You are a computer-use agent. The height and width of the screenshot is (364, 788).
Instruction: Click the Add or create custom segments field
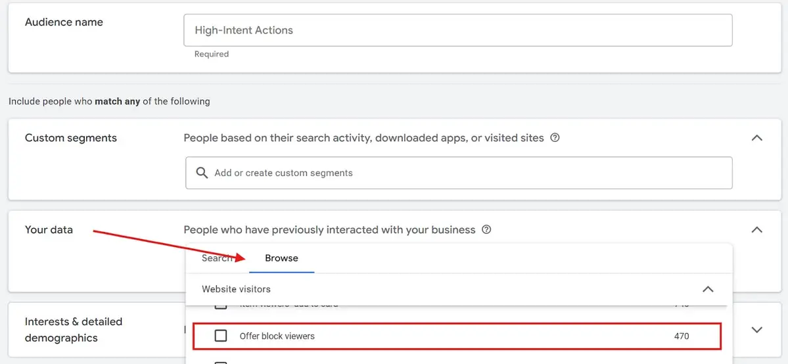[x=459, y=173]
